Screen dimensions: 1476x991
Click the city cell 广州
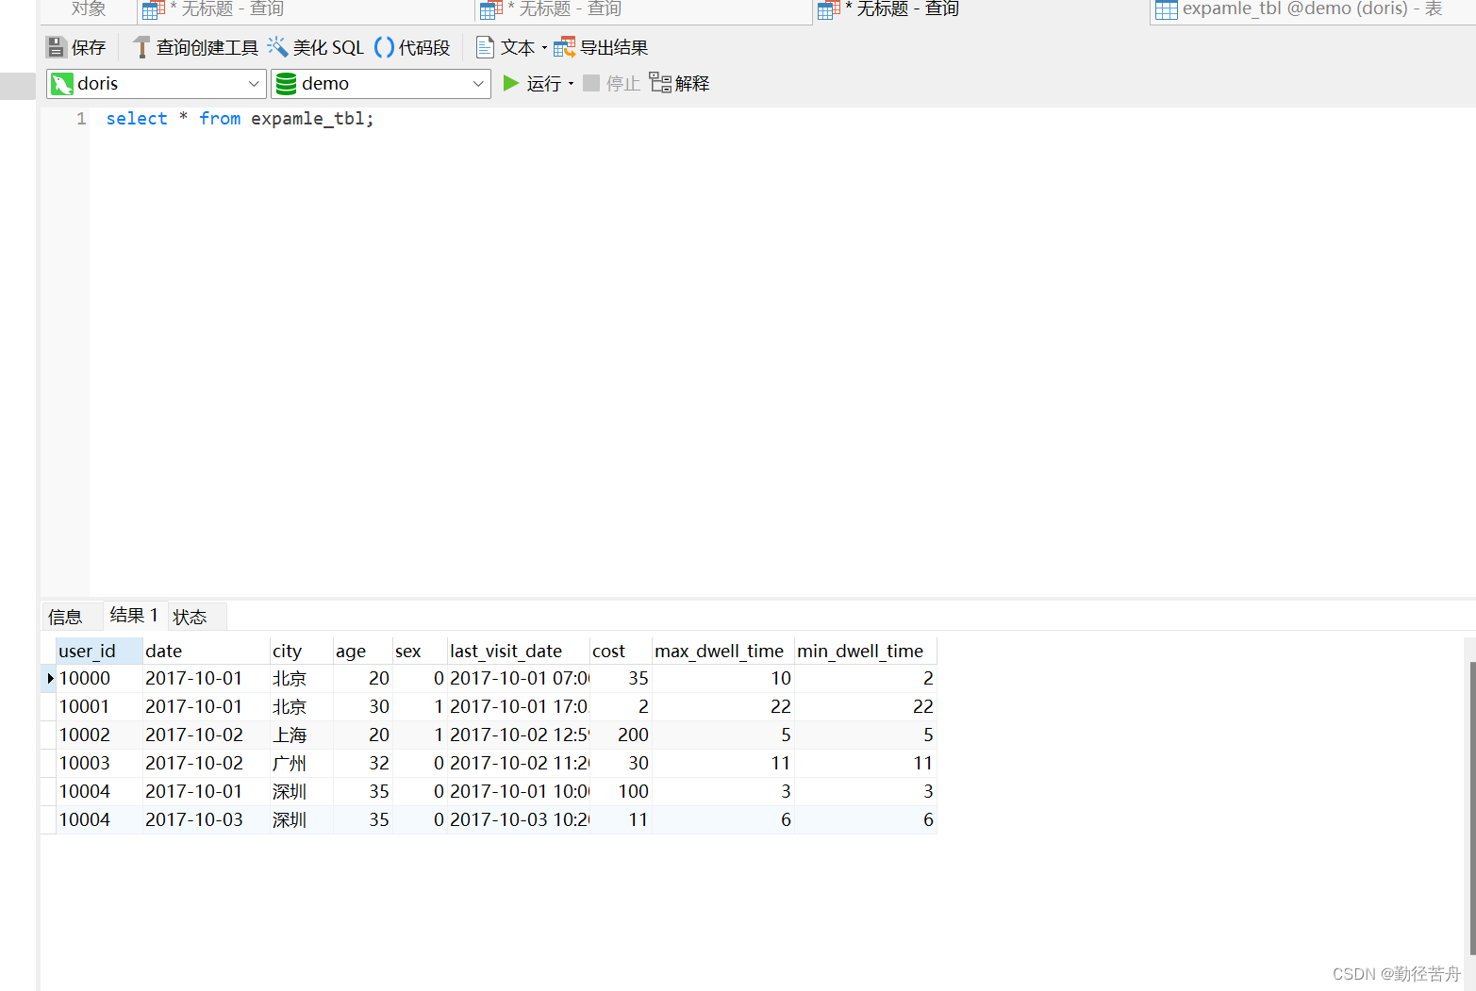click(301, 763)
